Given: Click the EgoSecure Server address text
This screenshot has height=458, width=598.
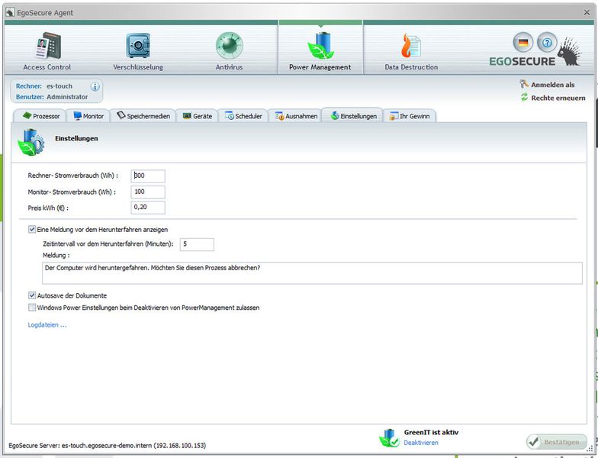Looking at the screenshot, I should [107, 446].
